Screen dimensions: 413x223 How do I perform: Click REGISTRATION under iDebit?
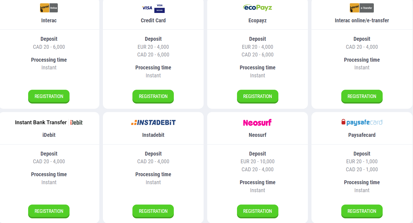coord(49,211)
